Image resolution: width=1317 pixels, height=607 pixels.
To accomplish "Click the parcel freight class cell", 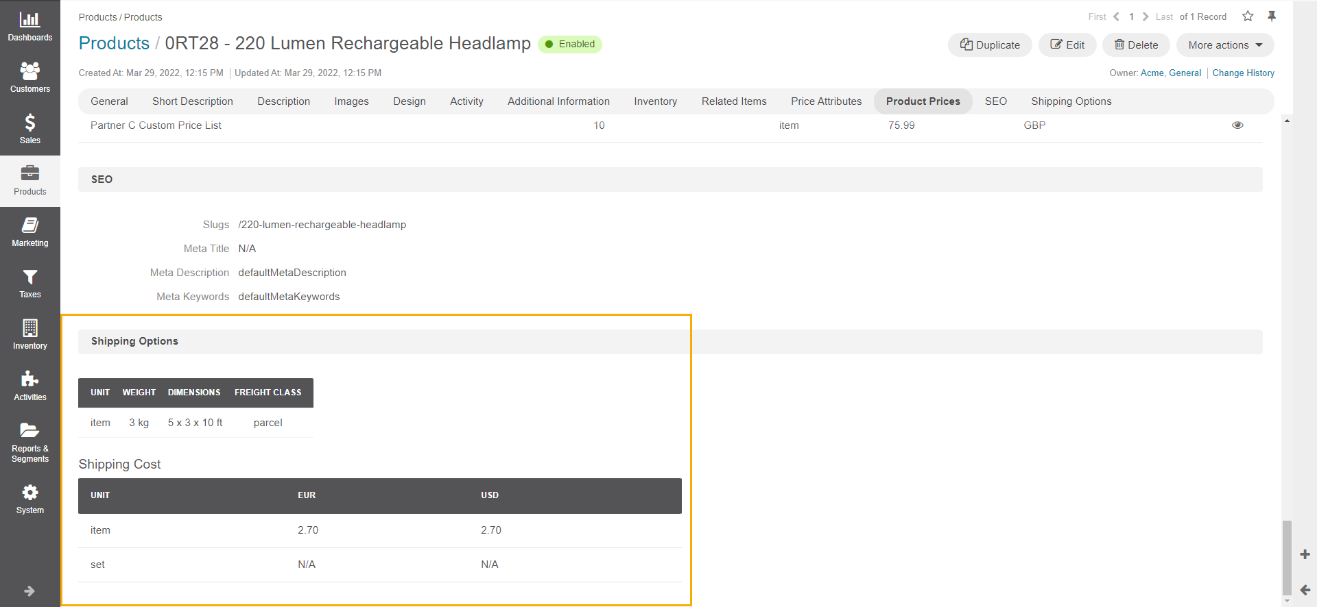I will coord(268,423).
